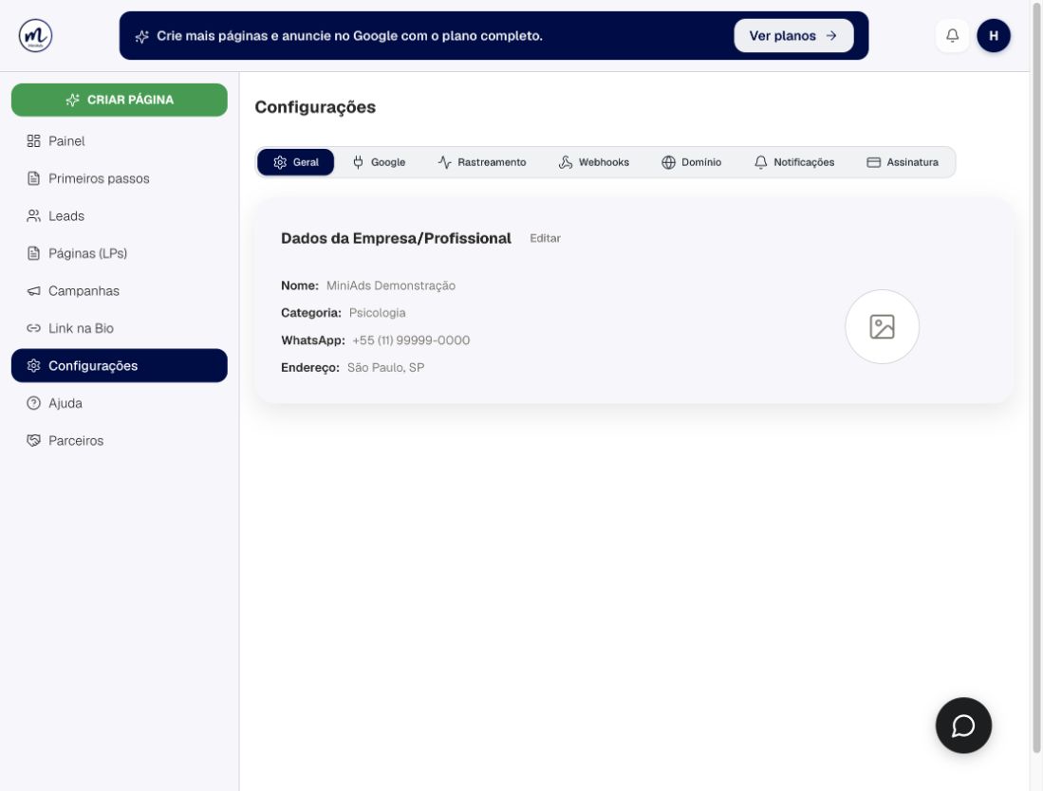Click the Leads people icon

click(x=33, y=216)
